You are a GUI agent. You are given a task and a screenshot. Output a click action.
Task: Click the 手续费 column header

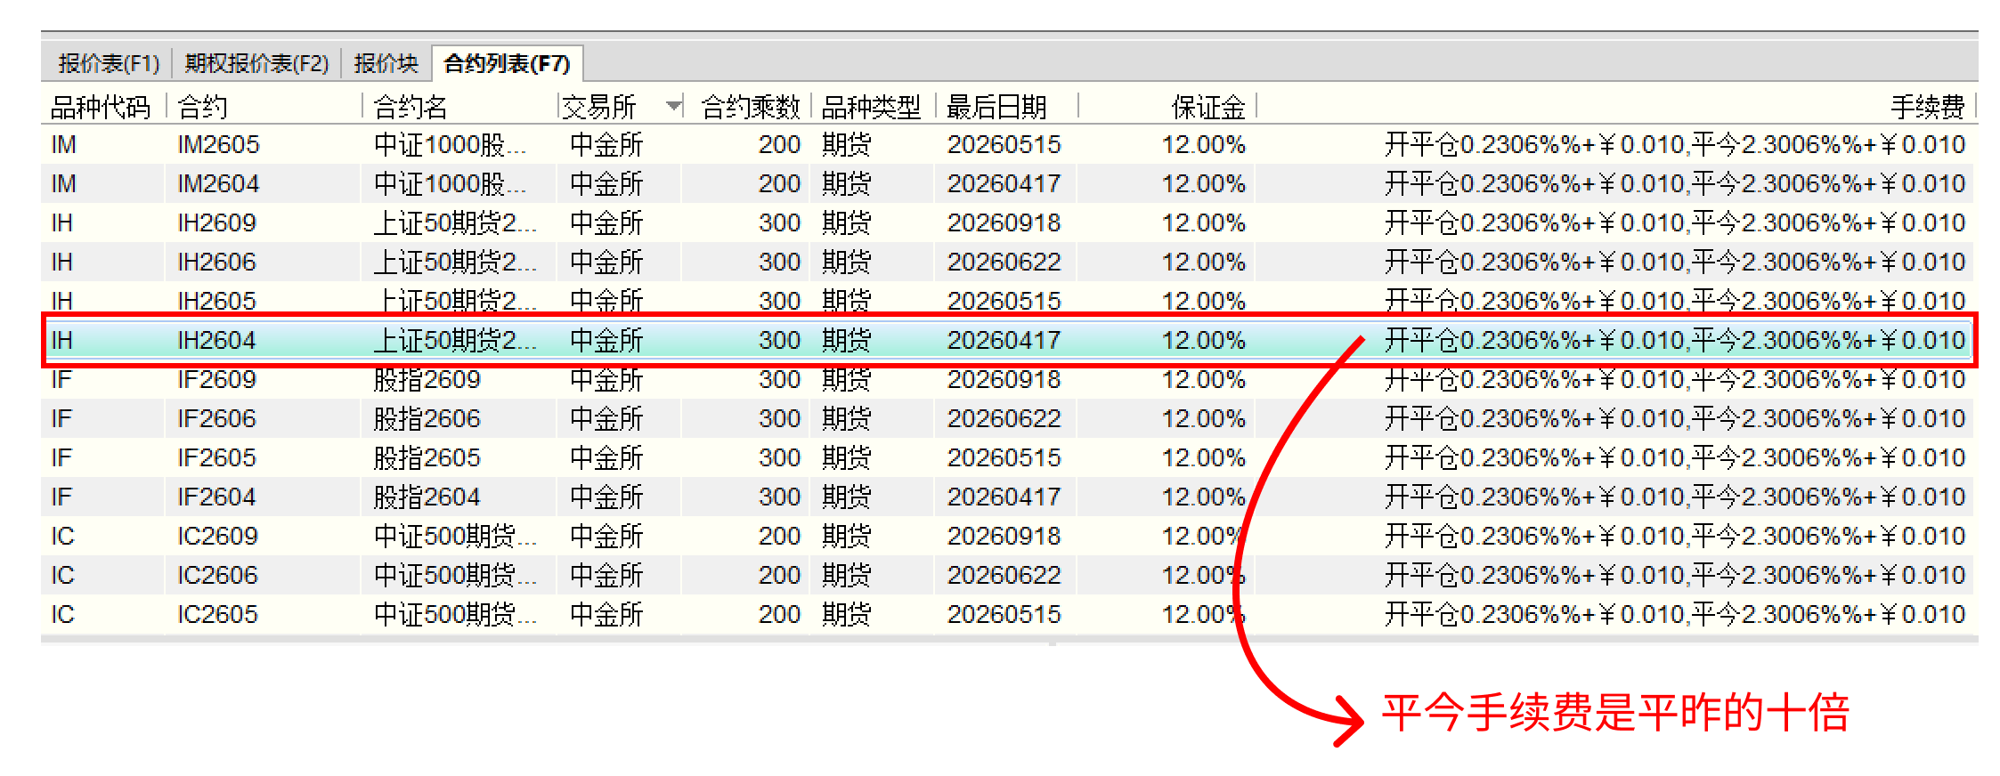pyautogui.click(x=1927, y=108)
